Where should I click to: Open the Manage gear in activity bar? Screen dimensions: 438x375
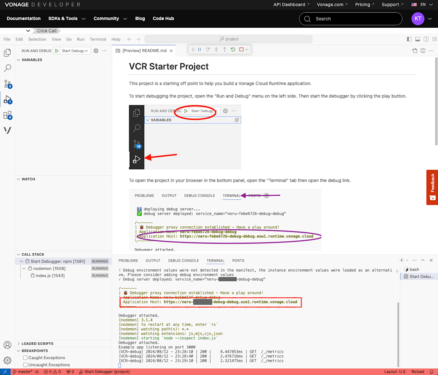click(x=7, y=360)
